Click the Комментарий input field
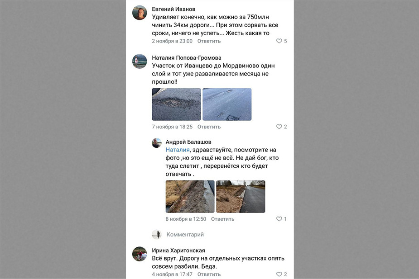419x279 pixels. 185,235
